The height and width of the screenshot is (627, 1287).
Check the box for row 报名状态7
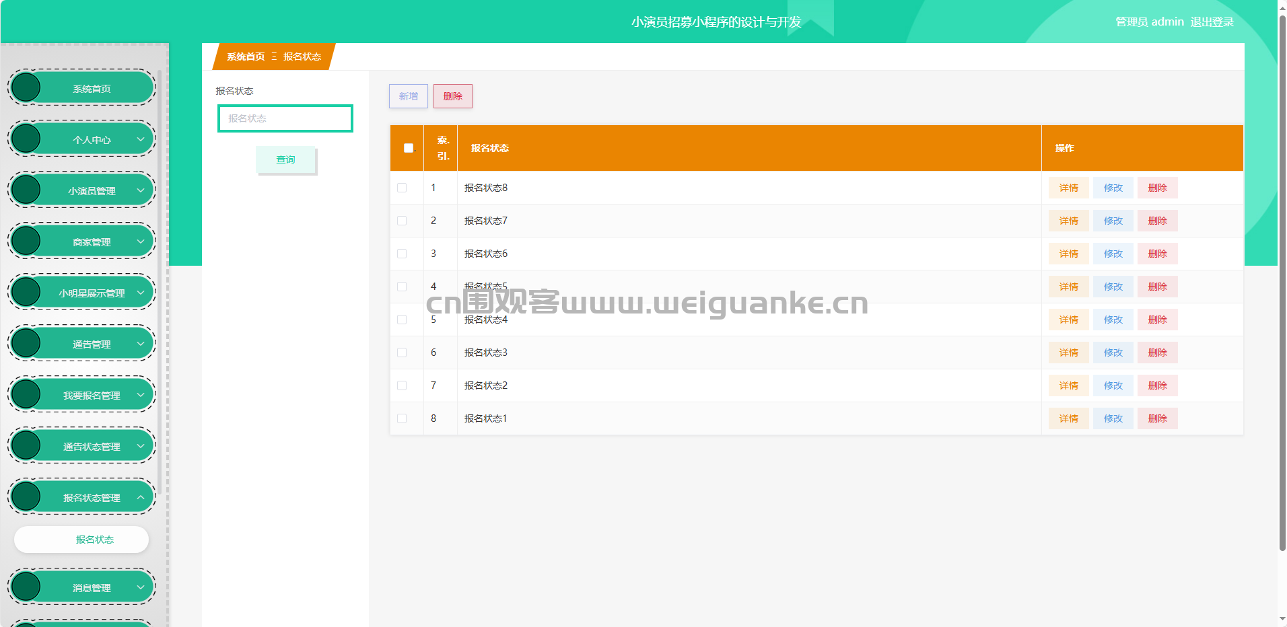402,221
